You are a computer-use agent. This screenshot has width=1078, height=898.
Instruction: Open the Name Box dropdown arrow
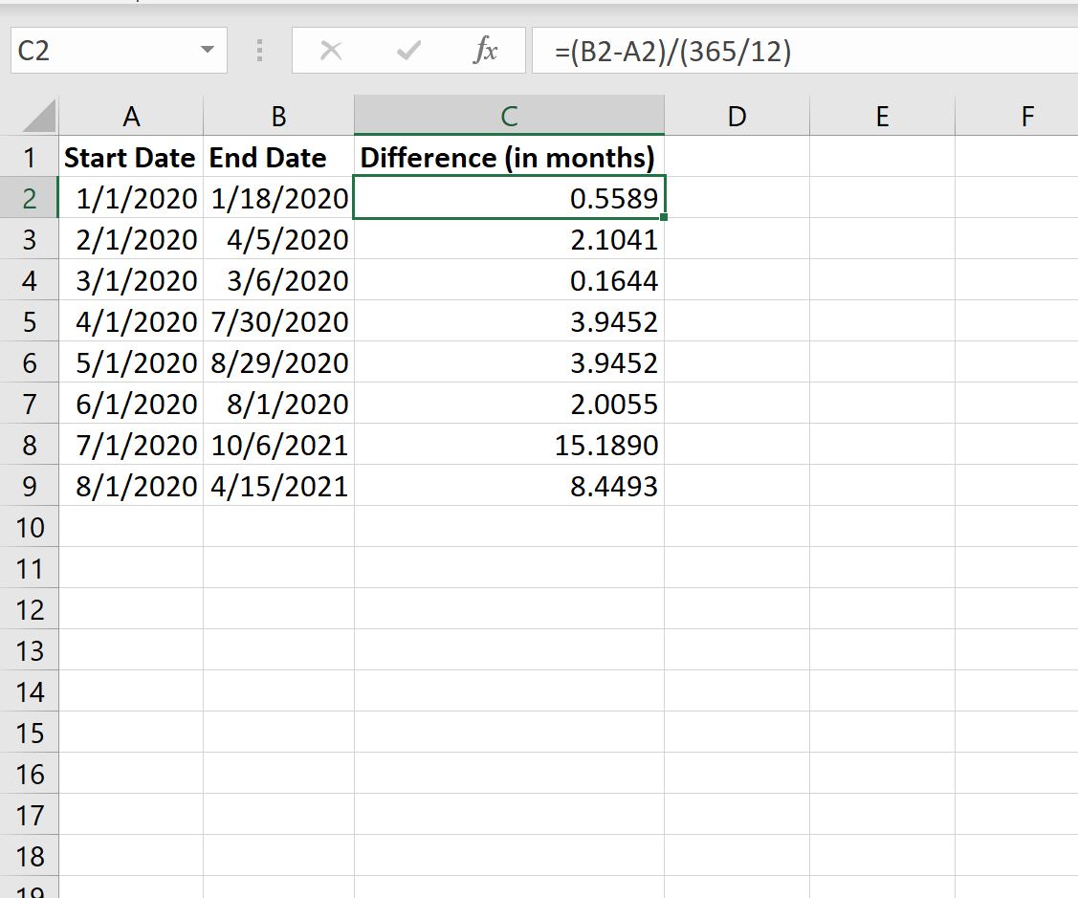point(207,51)
